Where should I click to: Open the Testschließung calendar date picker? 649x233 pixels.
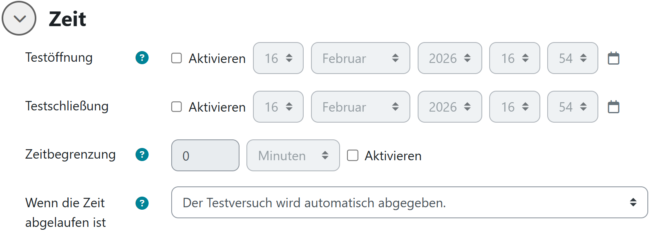coord(613,107)
